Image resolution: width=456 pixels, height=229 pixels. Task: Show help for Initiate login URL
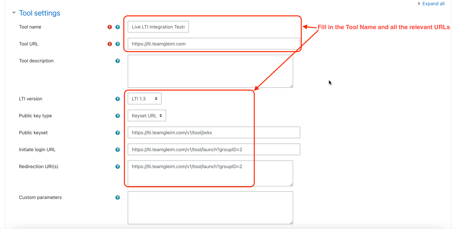tap(118, 150)
